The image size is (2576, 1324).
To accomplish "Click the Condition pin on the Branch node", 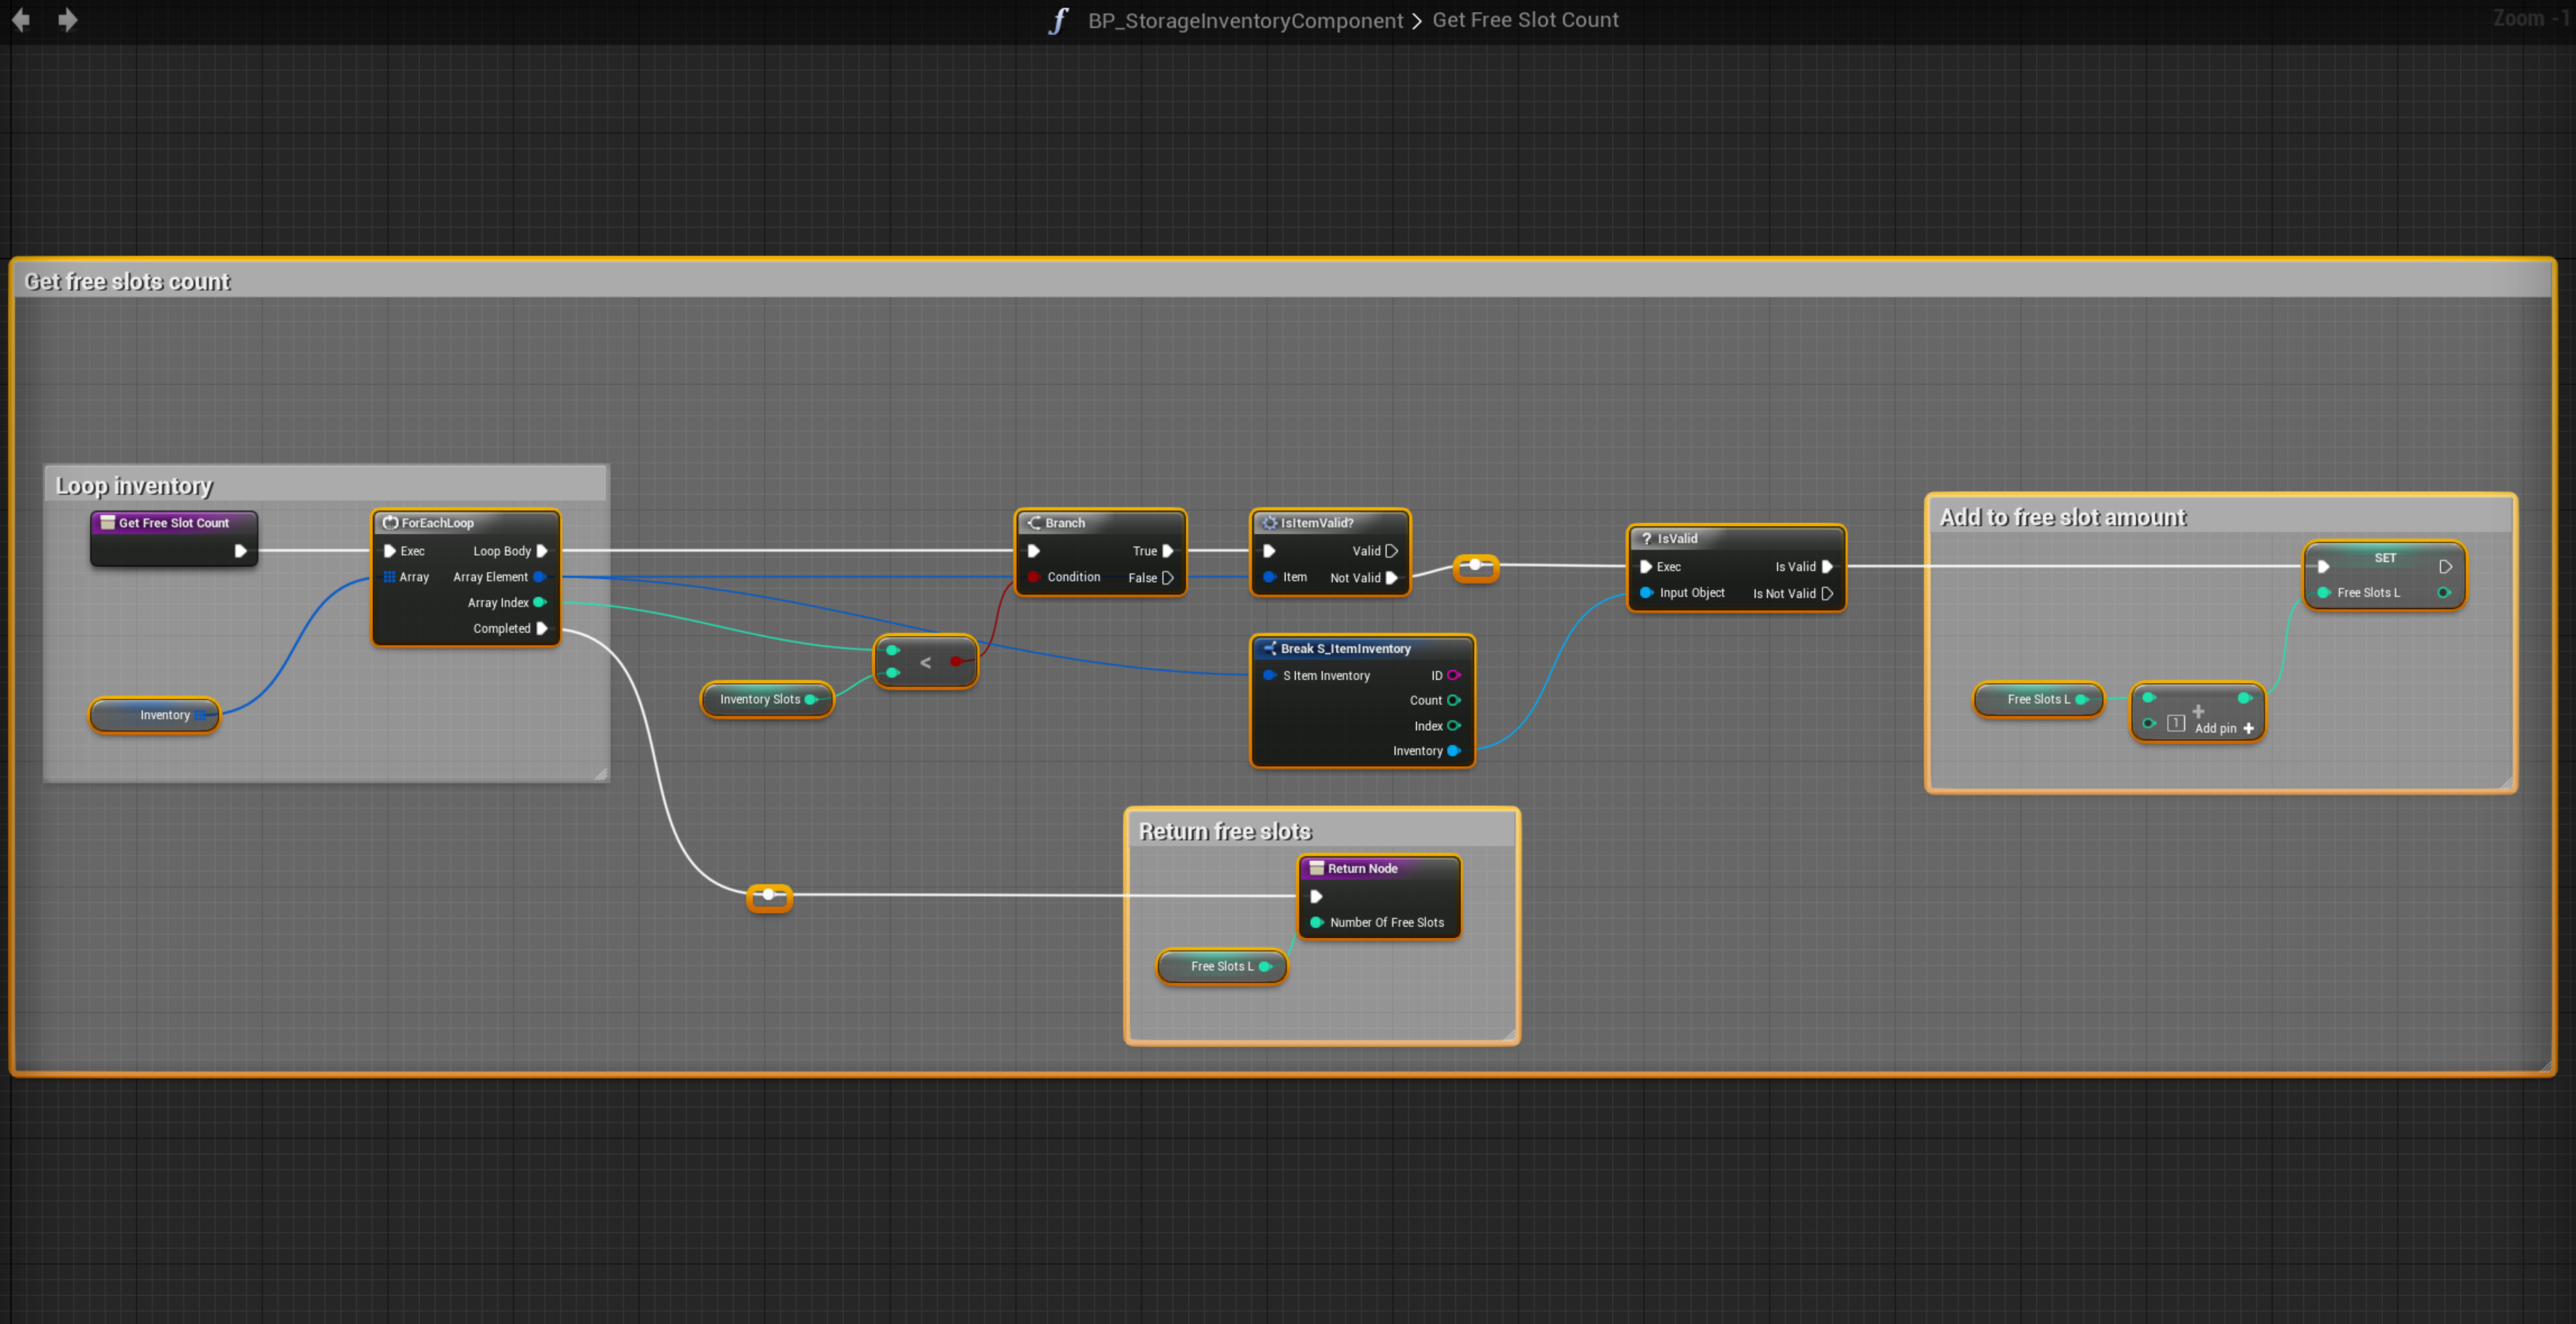I will click(x=1034, y=577).
